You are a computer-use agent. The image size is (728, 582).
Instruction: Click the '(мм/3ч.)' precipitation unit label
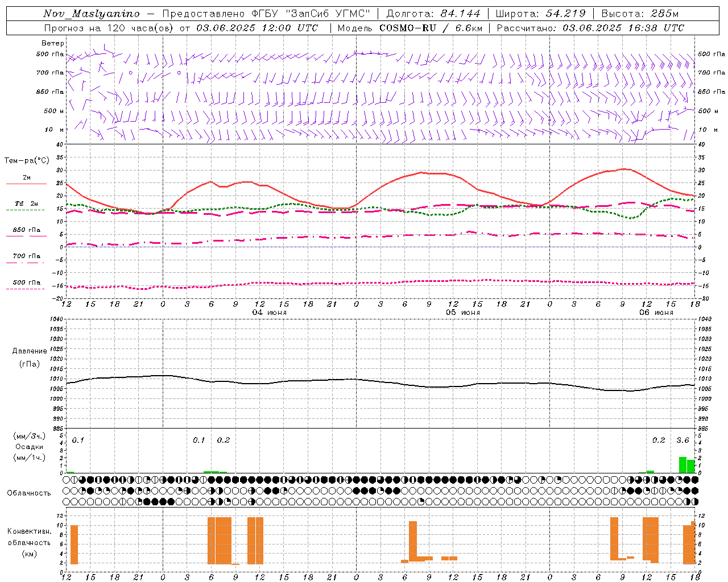[x=30, y=436]
